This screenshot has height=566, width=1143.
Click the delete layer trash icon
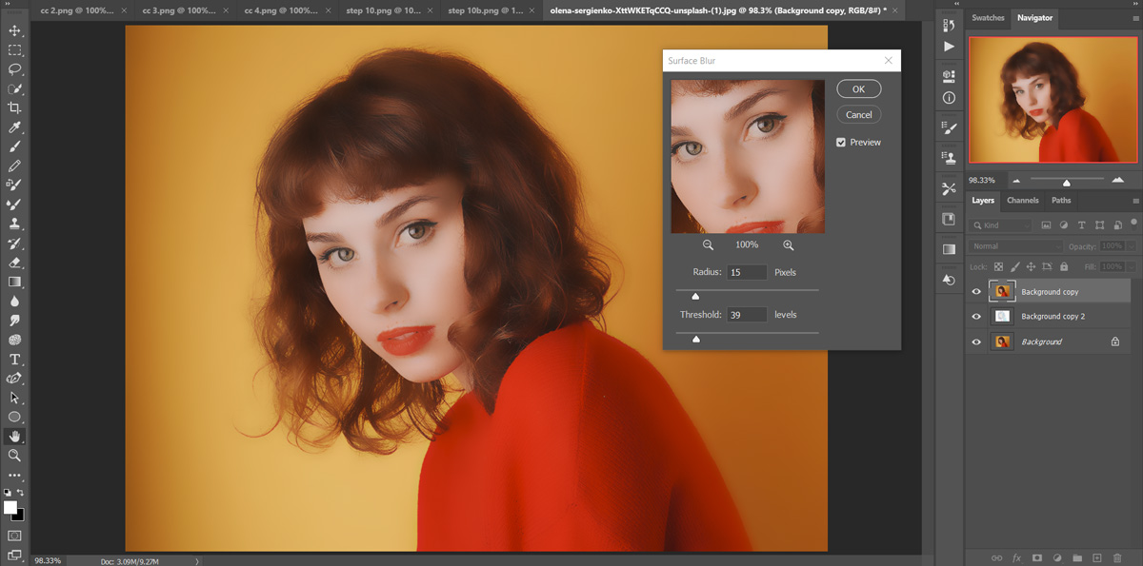tap(1117, 557)
